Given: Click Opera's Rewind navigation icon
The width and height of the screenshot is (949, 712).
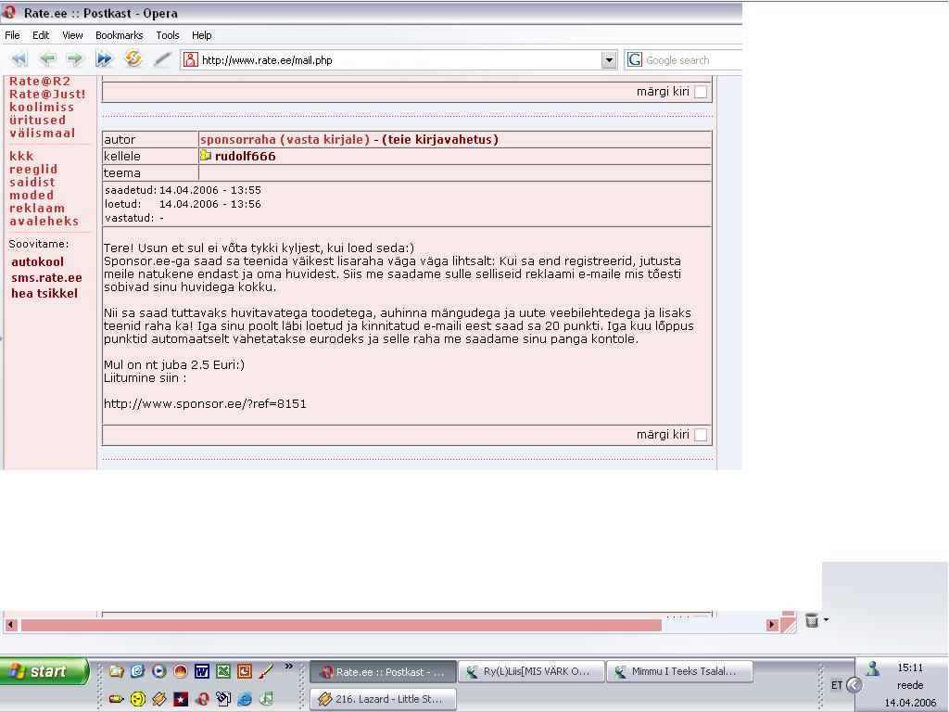Looking at the screenshot, I should [x=19, y=58].
